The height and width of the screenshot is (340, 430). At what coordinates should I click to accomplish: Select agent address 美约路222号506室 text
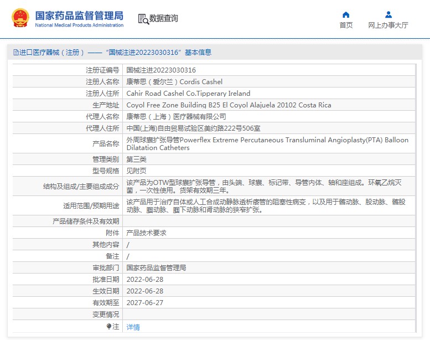pyautogui.click(x=193, y=128)
